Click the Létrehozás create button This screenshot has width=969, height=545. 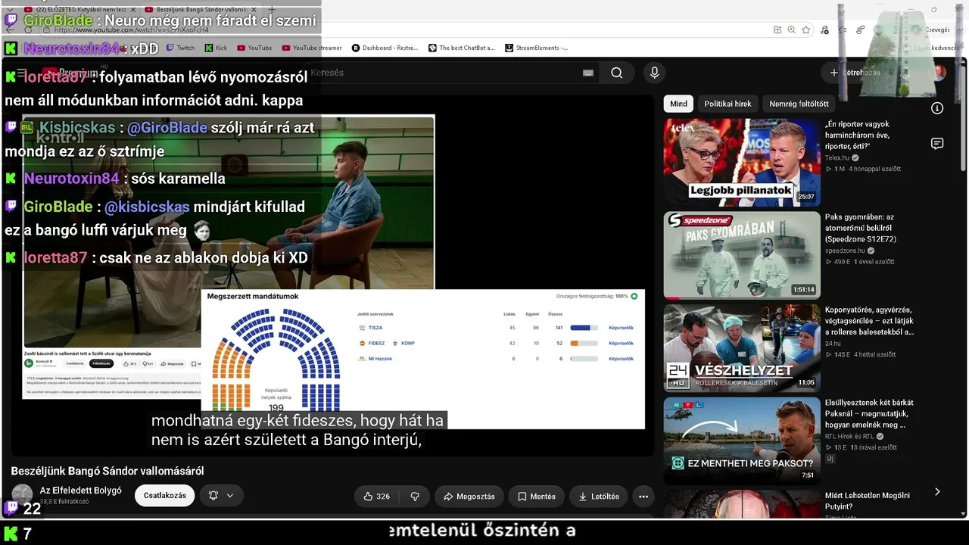point(855,73)
